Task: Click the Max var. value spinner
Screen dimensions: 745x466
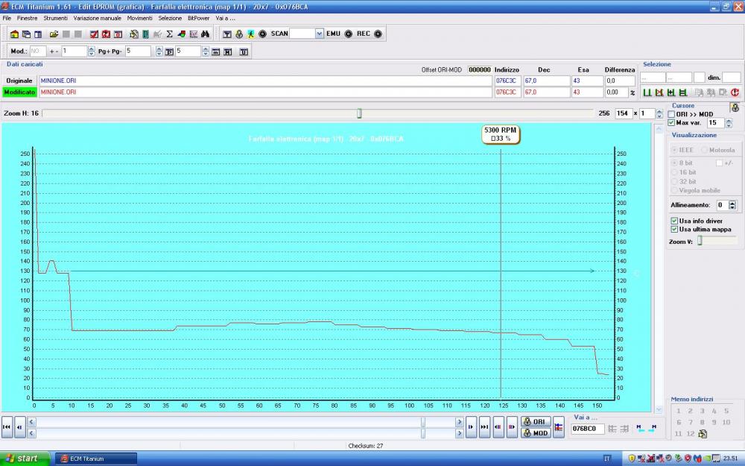Action: 729,123
